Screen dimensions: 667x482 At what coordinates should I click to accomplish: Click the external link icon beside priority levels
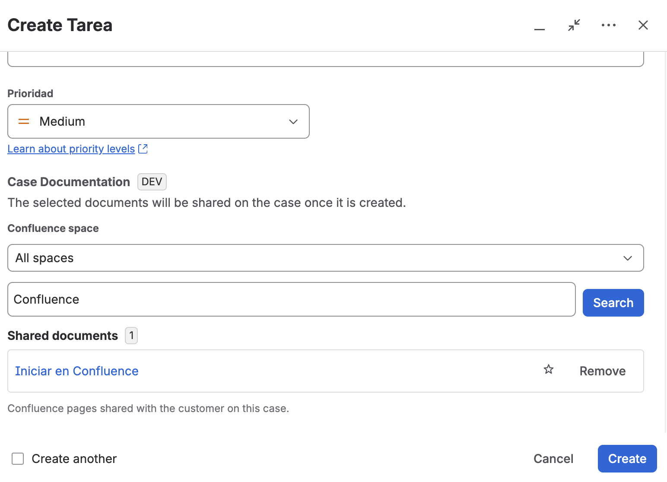pyautogui.click(x=143, y=149)
